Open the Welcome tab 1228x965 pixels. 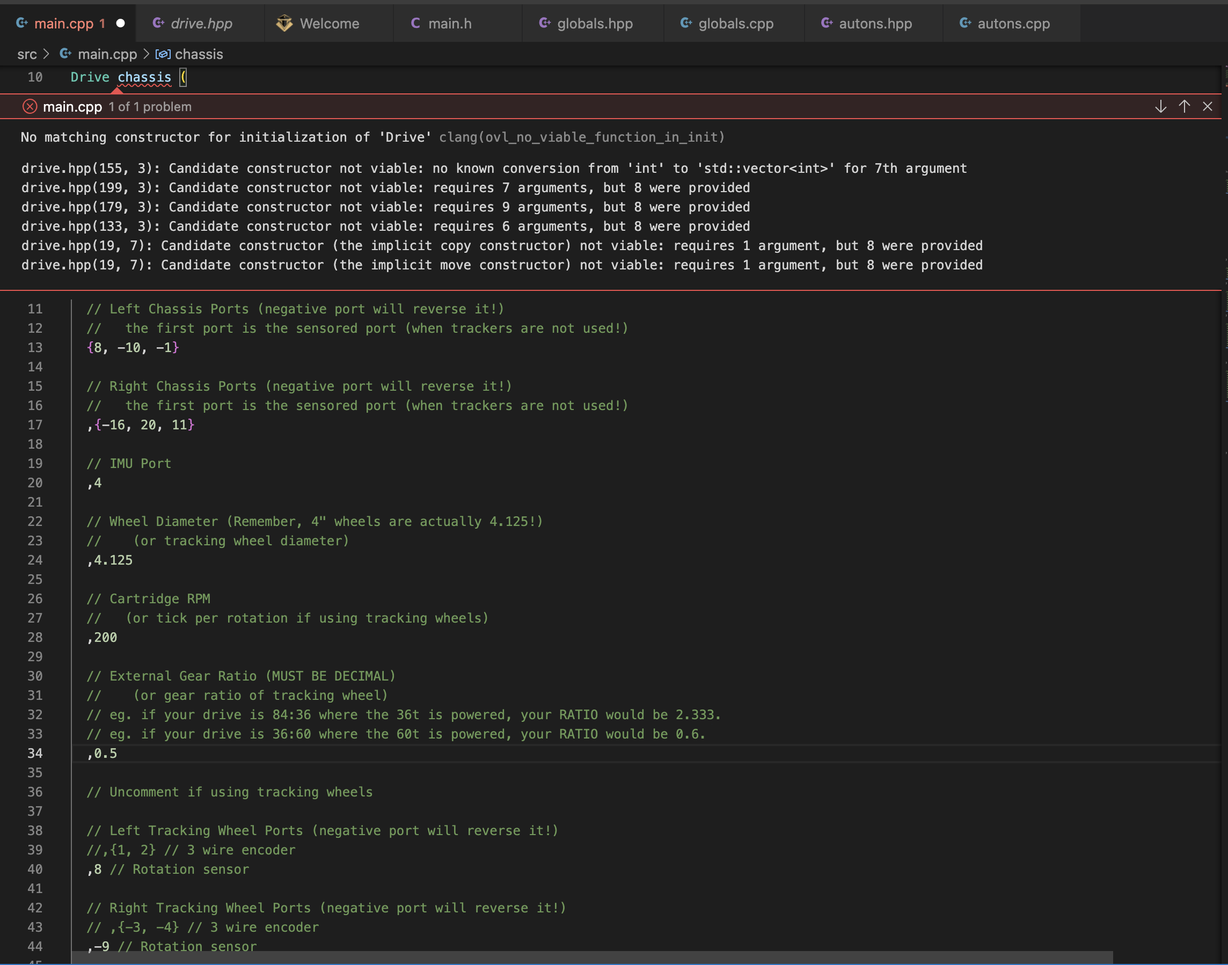(329, 23)
